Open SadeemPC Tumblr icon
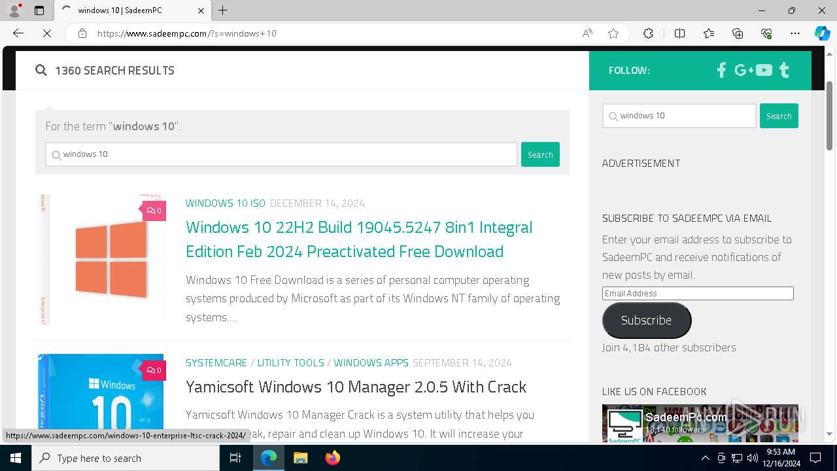This screenshot has width=837, height=471. point(784,70)
